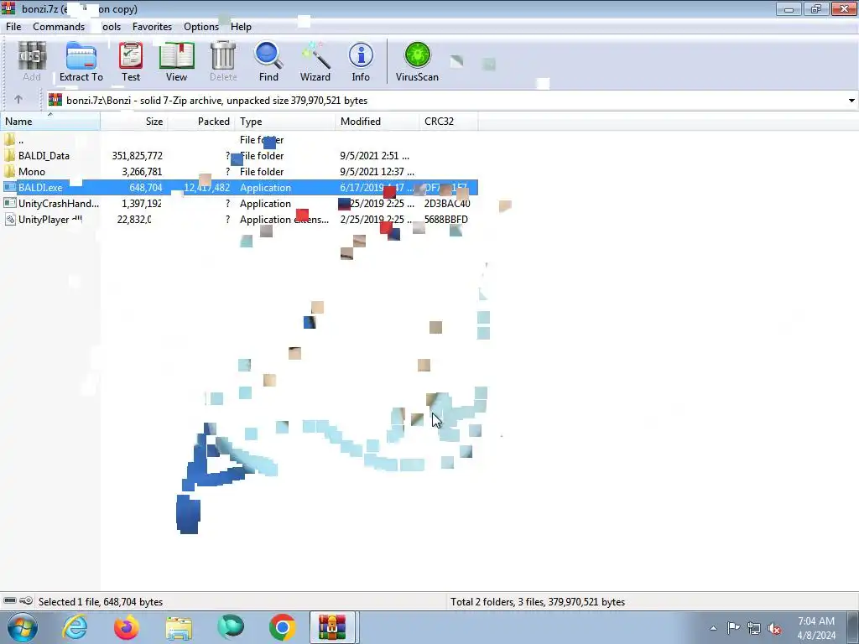The image size is (859, 644).
Task: Open Windows Start button
Action: point(22,627)
